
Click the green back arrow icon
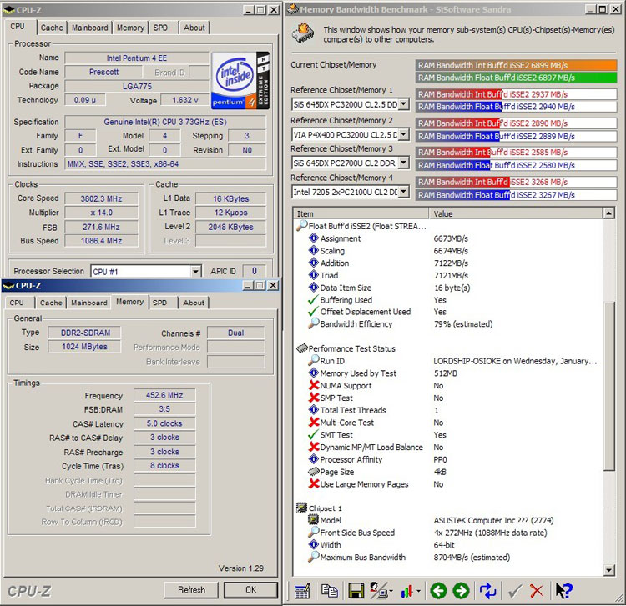click(x=438, y=591)
